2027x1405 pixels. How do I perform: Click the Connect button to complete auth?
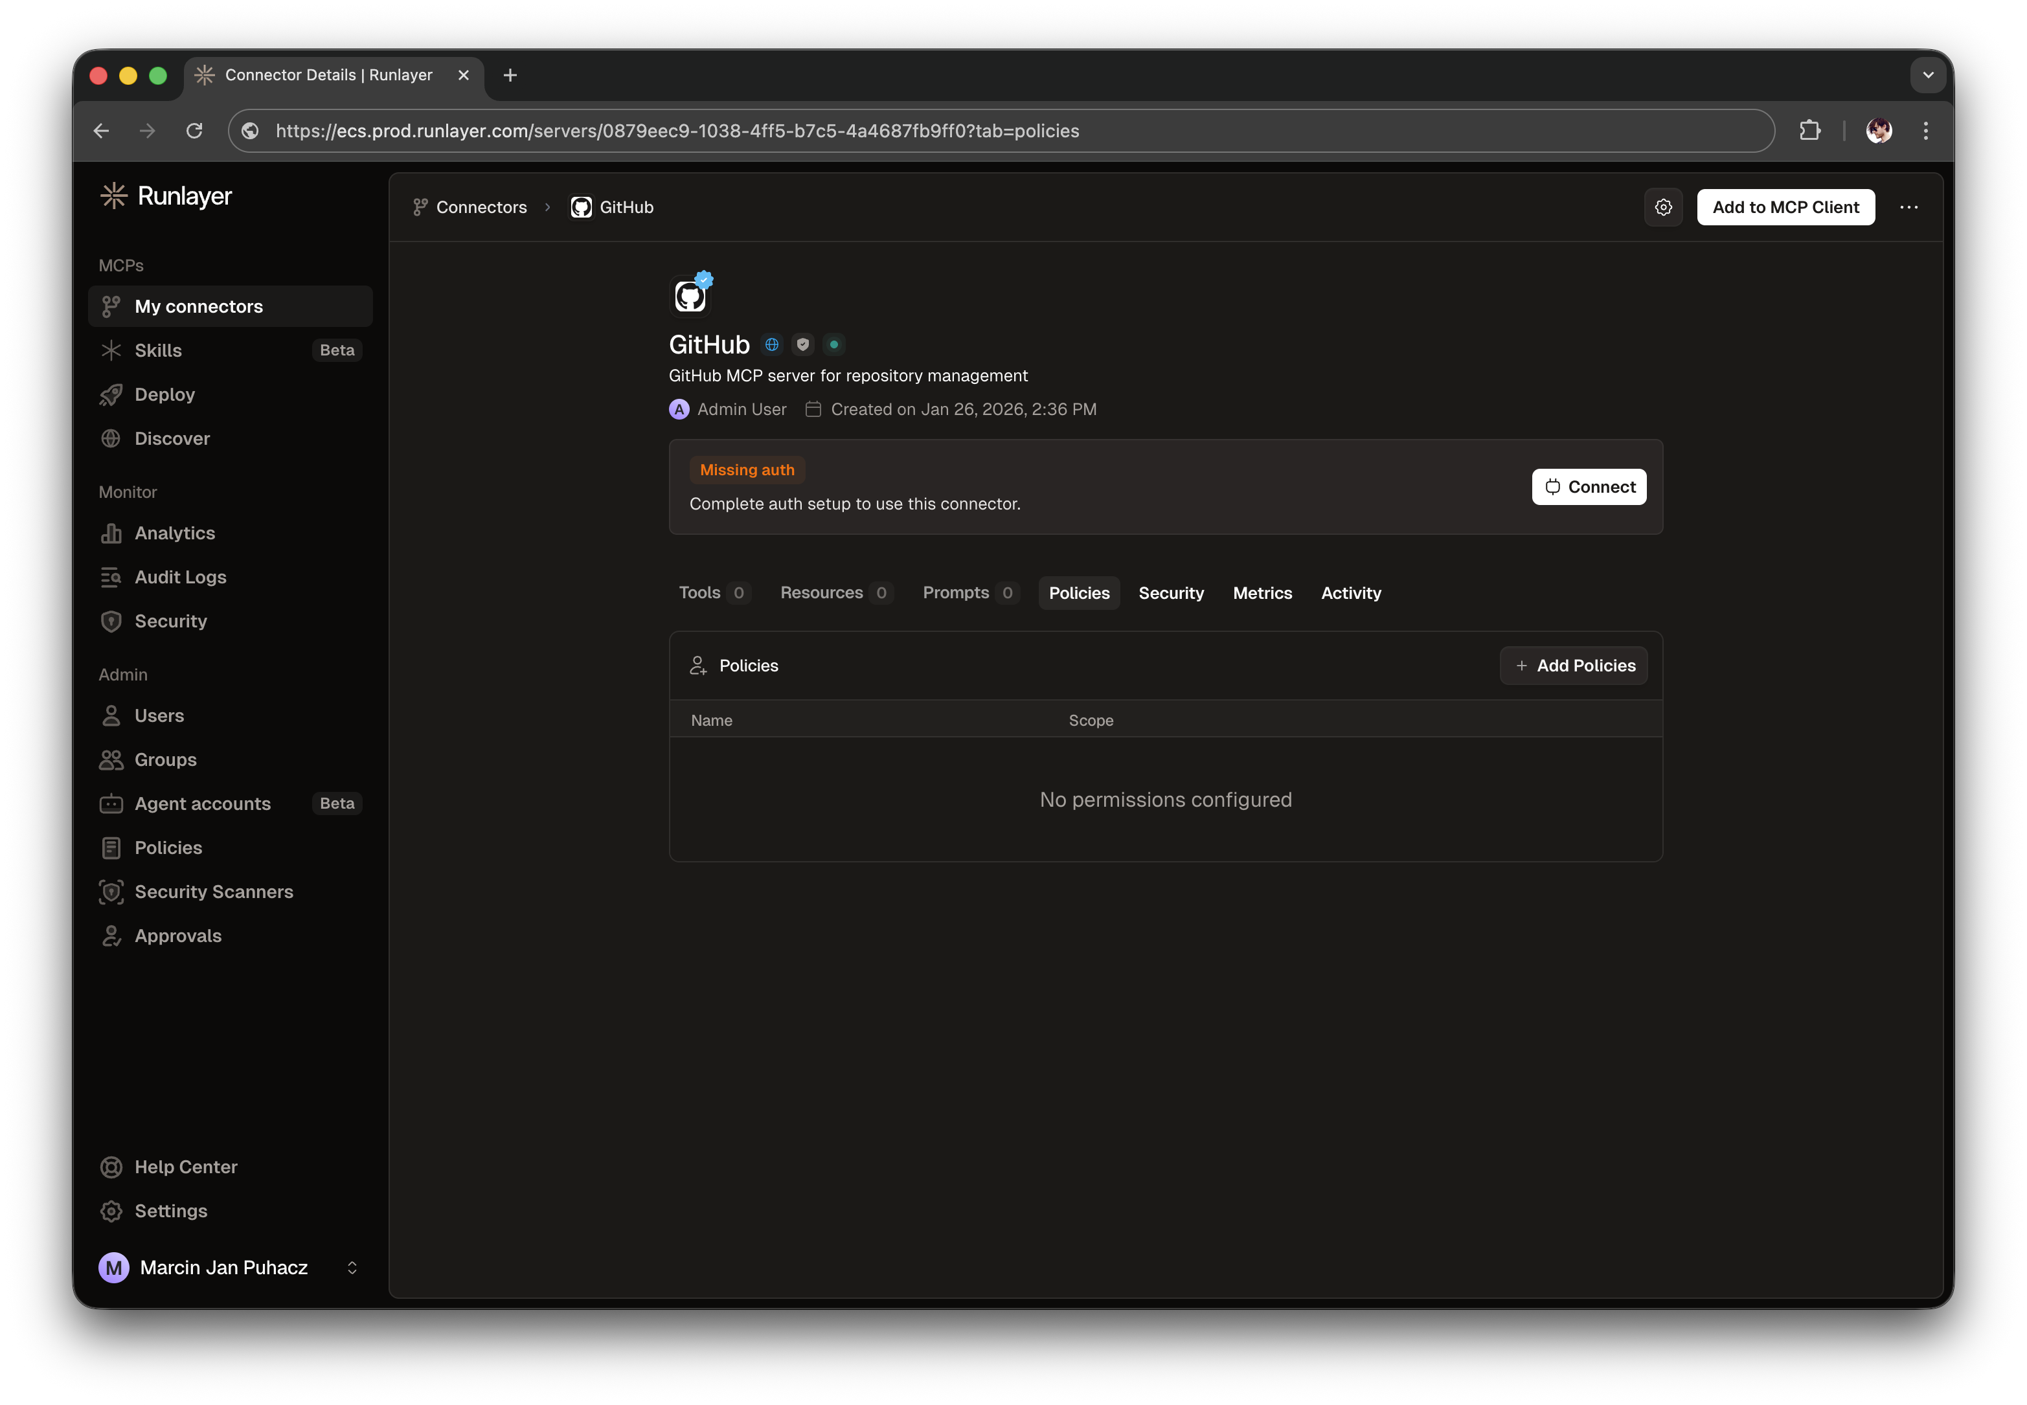tap(1588, 486)
